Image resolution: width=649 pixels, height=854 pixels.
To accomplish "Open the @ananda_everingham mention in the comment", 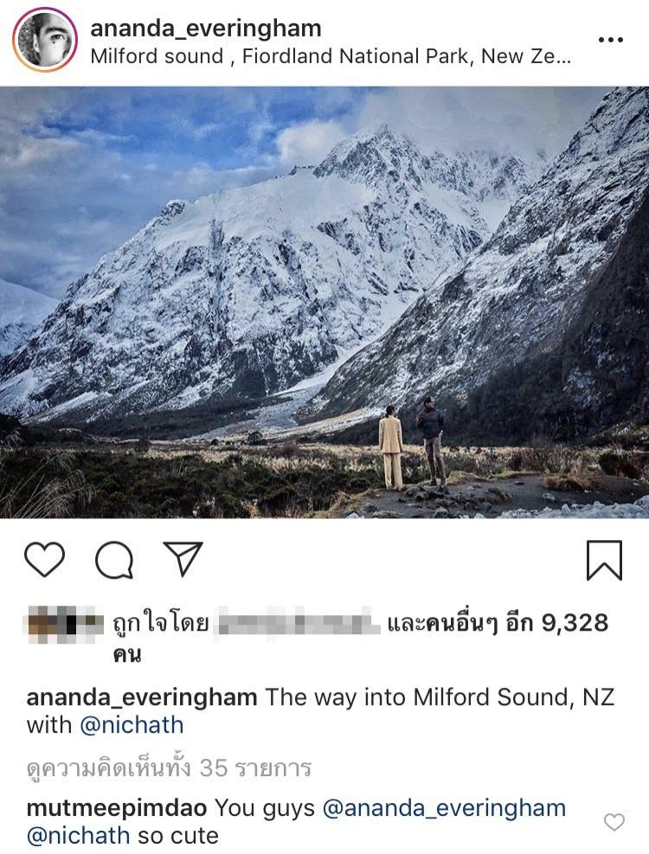I will point(444,807).
